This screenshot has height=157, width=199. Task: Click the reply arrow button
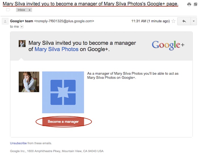184,21
